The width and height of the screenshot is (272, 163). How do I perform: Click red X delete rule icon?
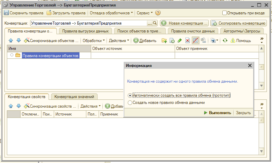coord(187,40)
